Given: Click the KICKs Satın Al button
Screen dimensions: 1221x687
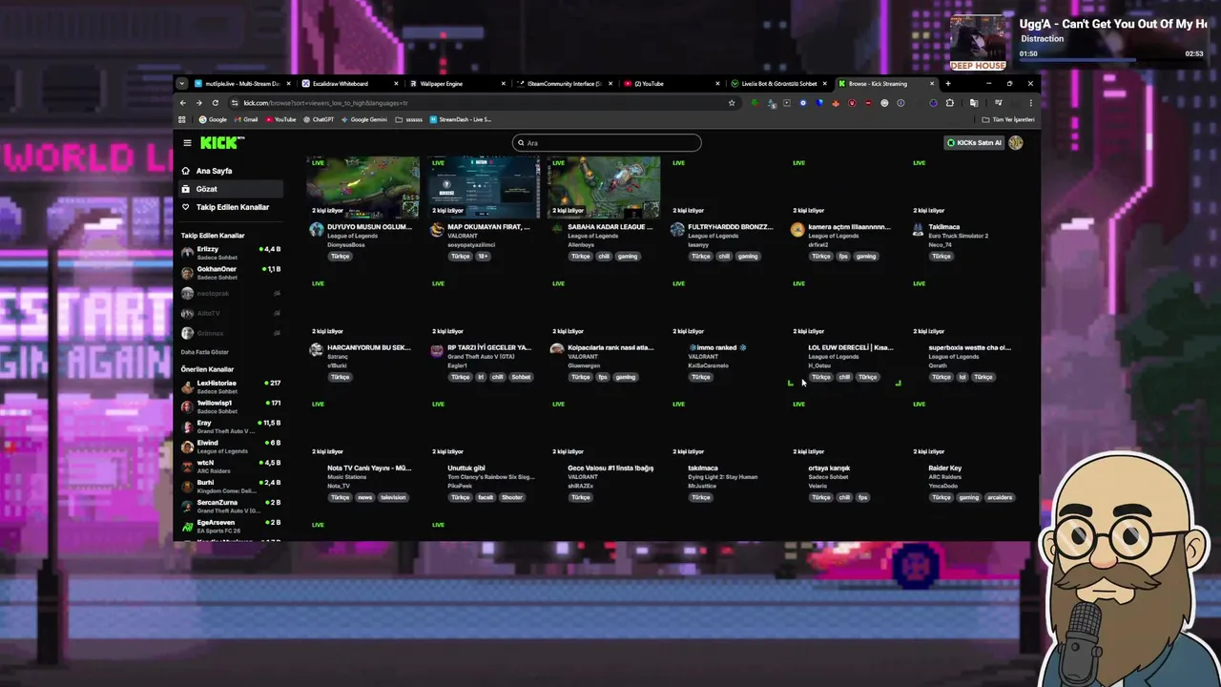Looking at the screenshot, I should click(974, 143).
